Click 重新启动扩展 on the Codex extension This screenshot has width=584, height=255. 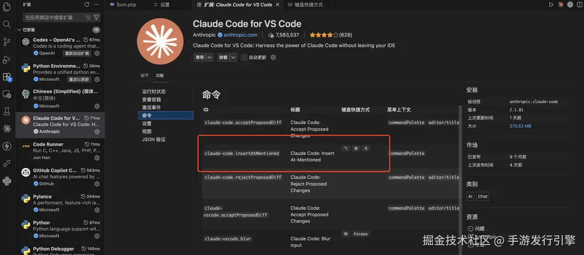77,53
